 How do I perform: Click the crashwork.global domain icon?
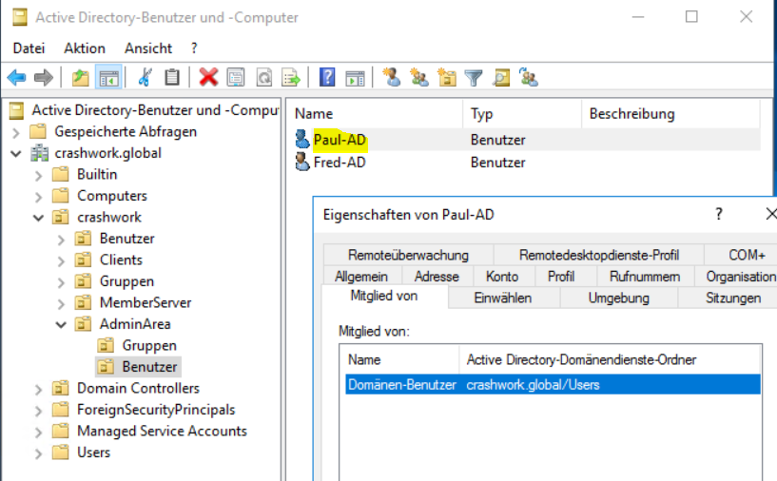[x=40, y=153]
